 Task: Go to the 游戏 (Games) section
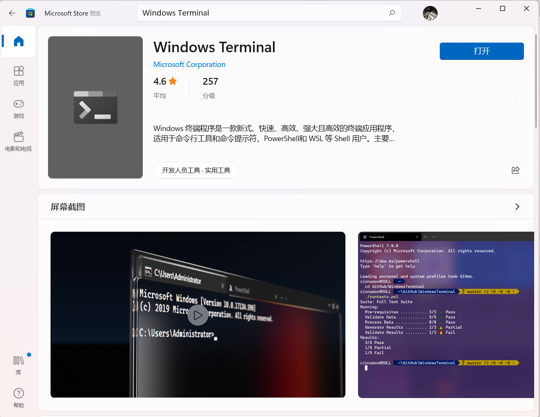tap(19, 109)
